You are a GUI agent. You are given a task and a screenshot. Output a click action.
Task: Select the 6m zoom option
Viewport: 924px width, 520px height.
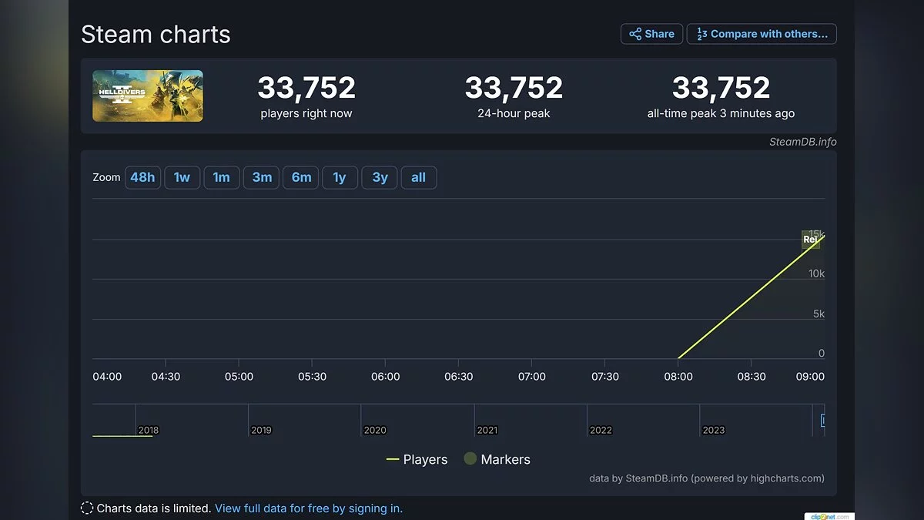click(x=301, y=177)
